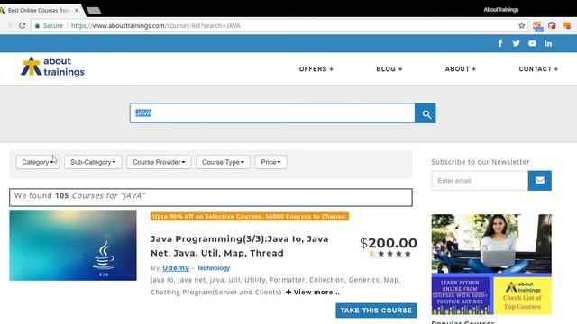
Task: Open the Technology category link
Action: [214, 268]
